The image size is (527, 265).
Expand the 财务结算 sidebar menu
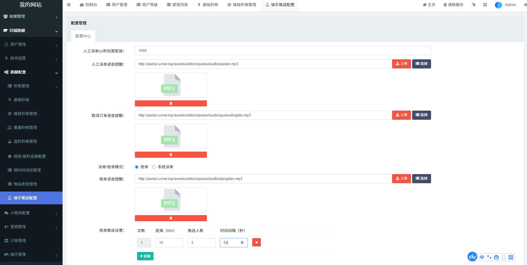click(31, 58)
